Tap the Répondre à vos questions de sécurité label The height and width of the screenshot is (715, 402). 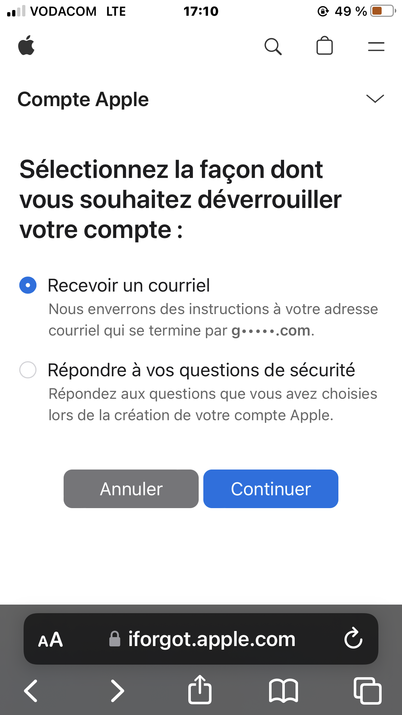pyautogui.click(x=201, y=370)
